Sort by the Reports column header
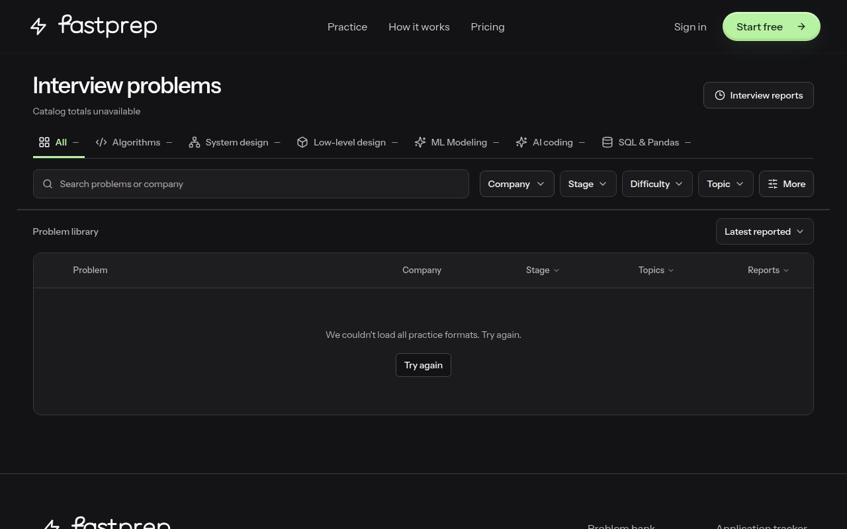This screenshot has width=847, height=529. click(768, 270)
